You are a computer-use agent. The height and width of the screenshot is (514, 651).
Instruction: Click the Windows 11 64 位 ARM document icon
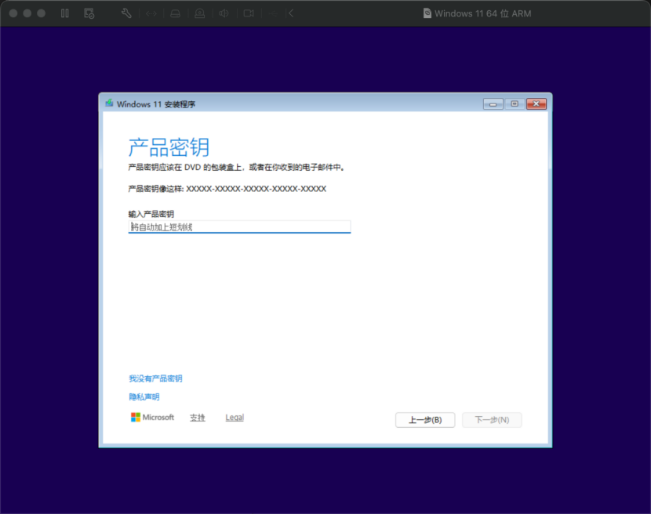427,13
